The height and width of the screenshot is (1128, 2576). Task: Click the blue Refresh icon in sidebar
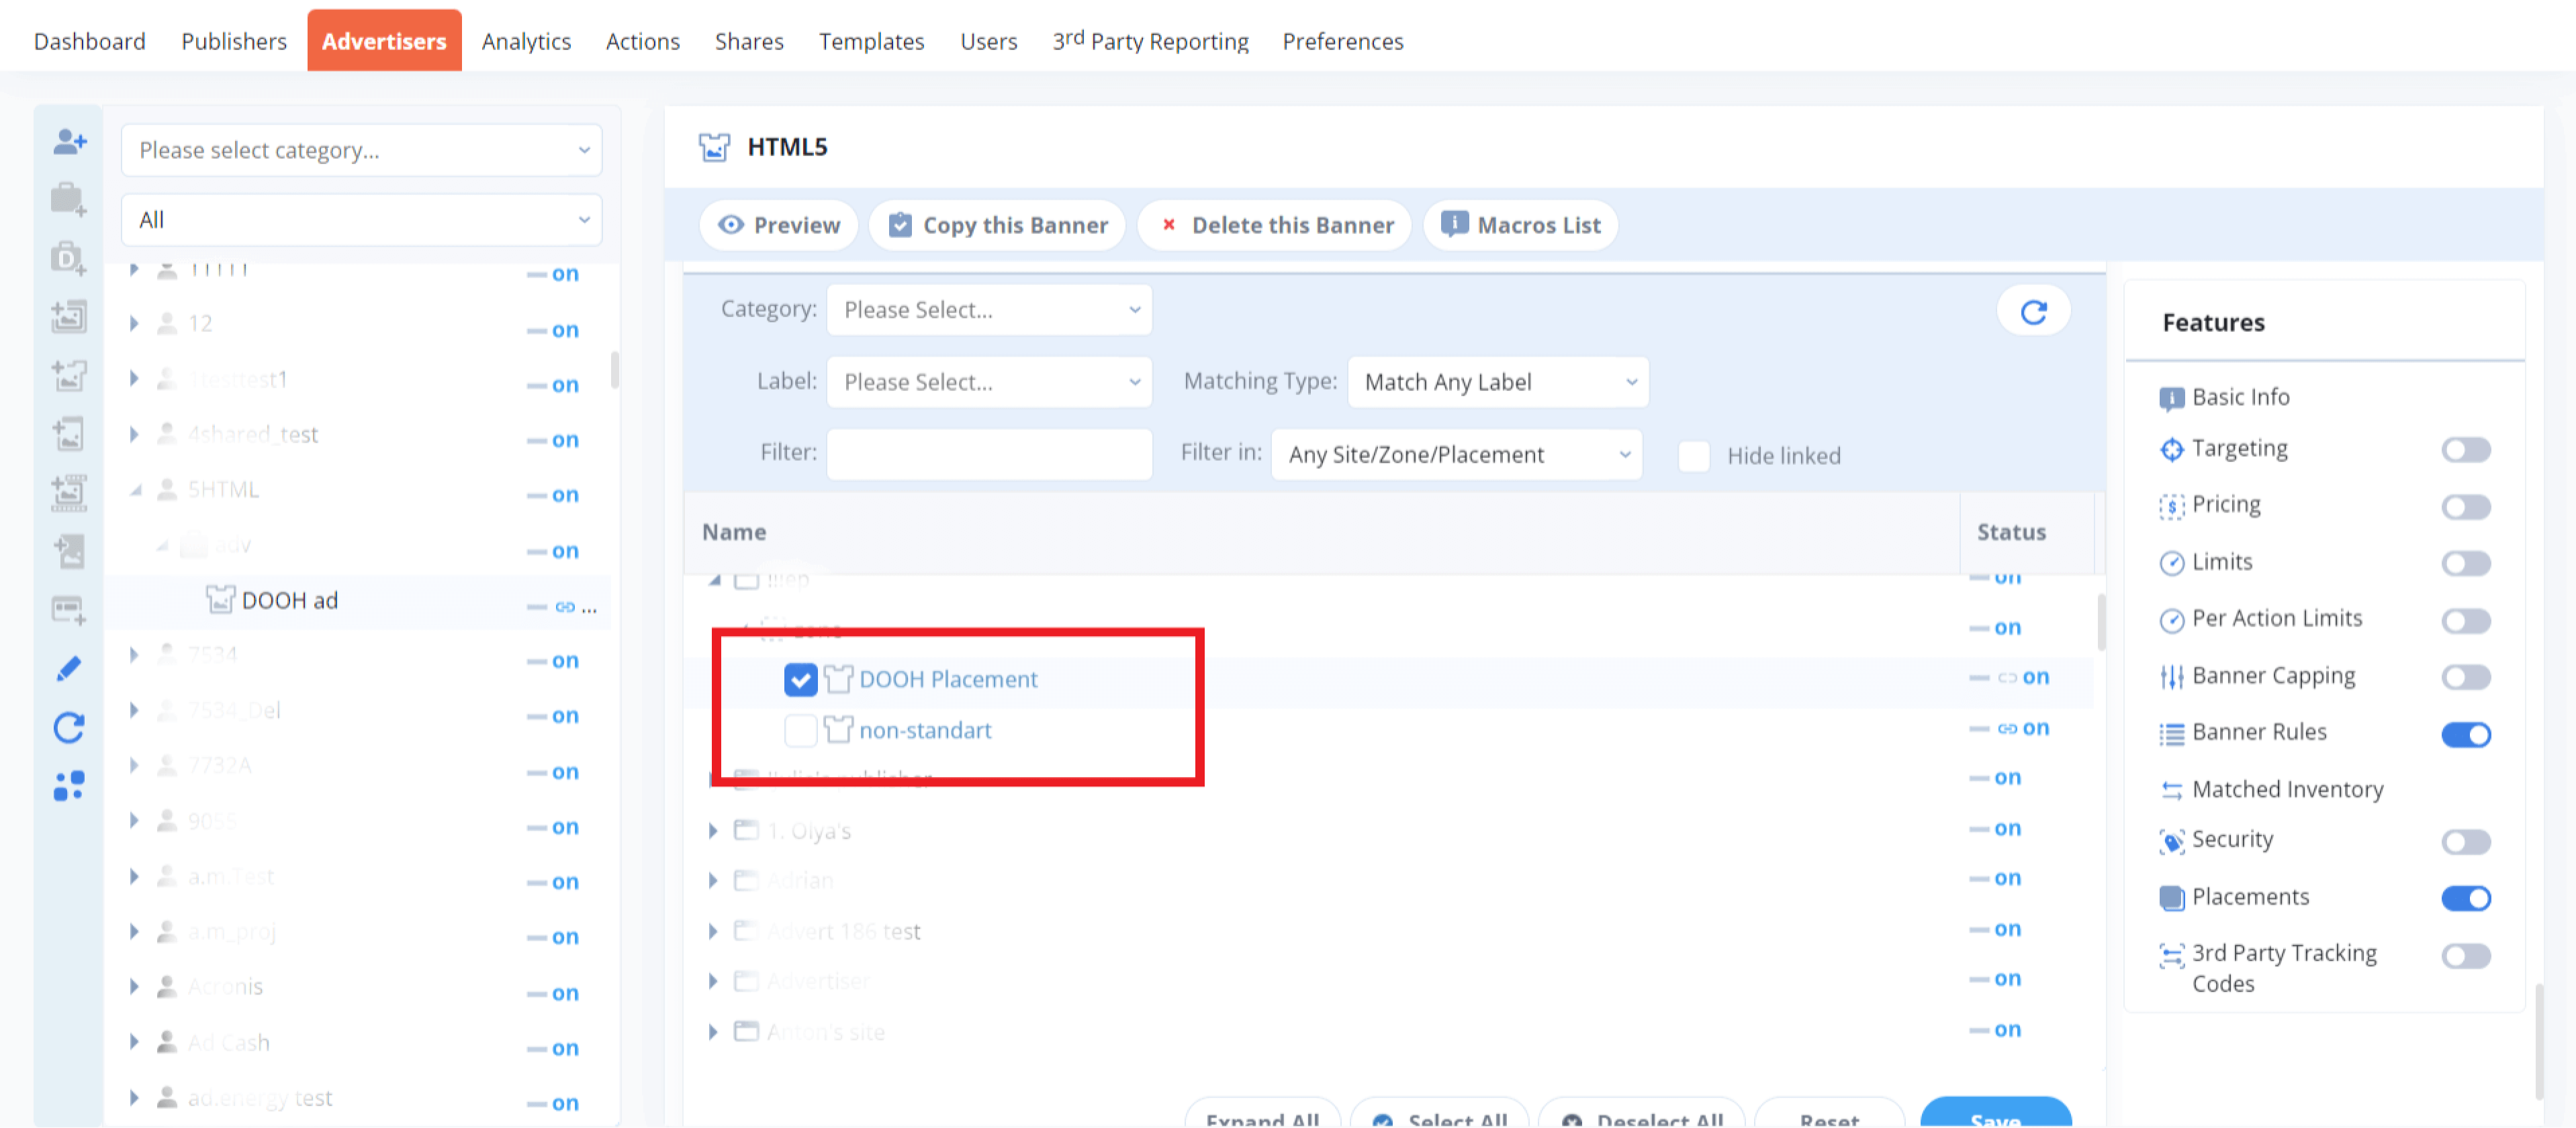point(68,726)
